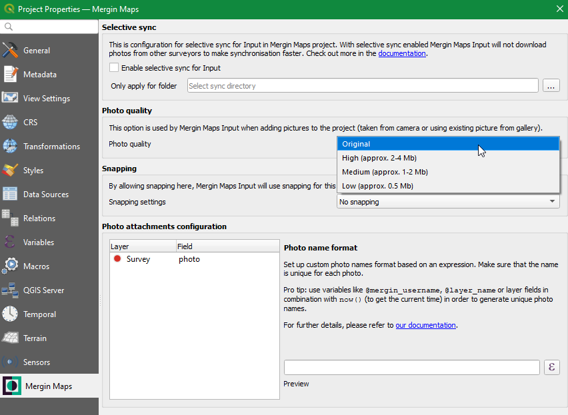Viewport: 568px width, 415px height.
Task: Select the Data Sources icon
Action: click(x=10, y=194)
